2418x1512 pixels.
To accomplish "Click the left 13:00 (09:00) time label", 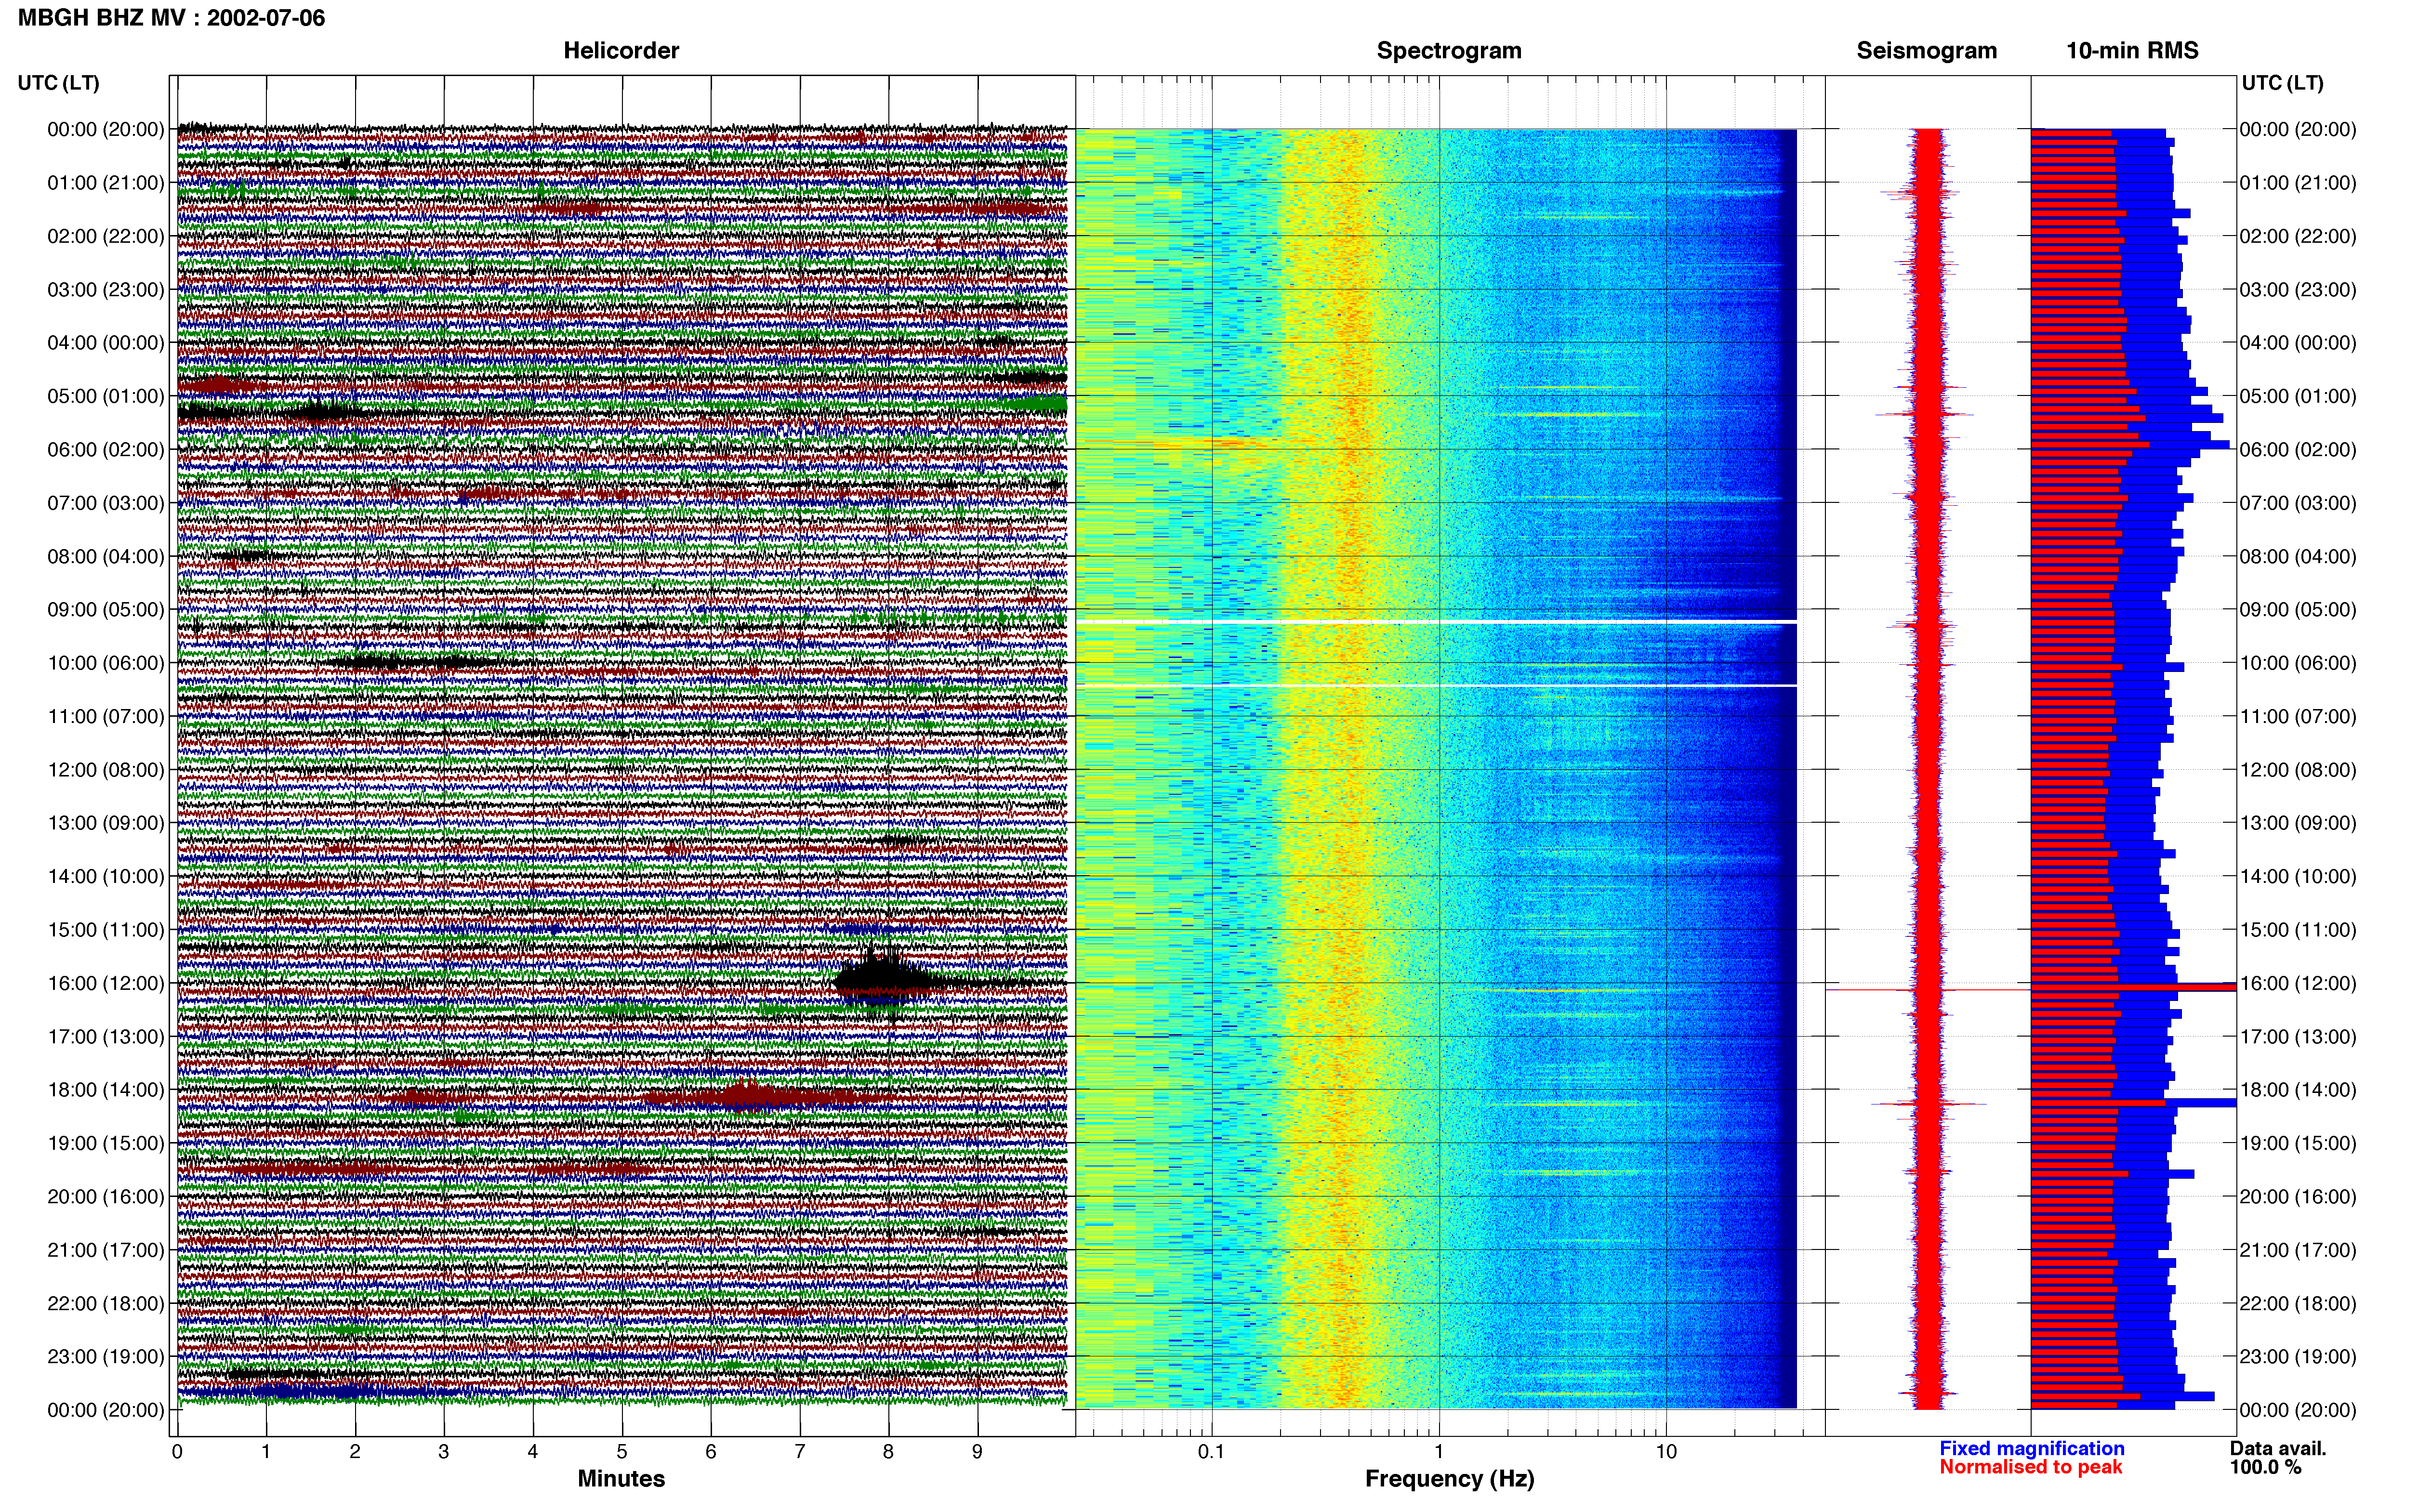I will coord(106,823).
